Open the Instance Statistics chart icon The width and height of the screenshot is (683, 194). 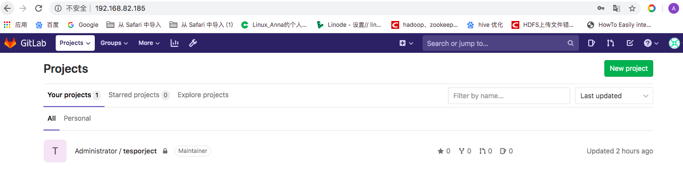point(174,43)
